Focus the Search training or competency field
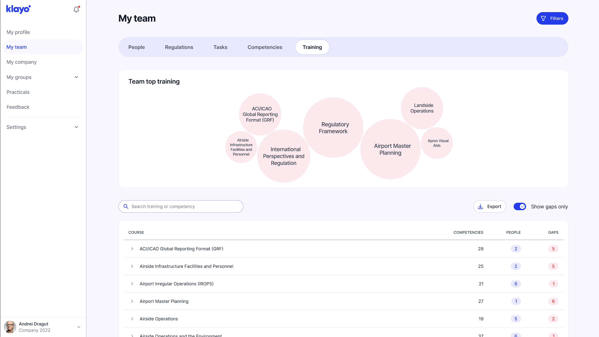Screen dimensions: 599x337 click(x=185, y=206)
